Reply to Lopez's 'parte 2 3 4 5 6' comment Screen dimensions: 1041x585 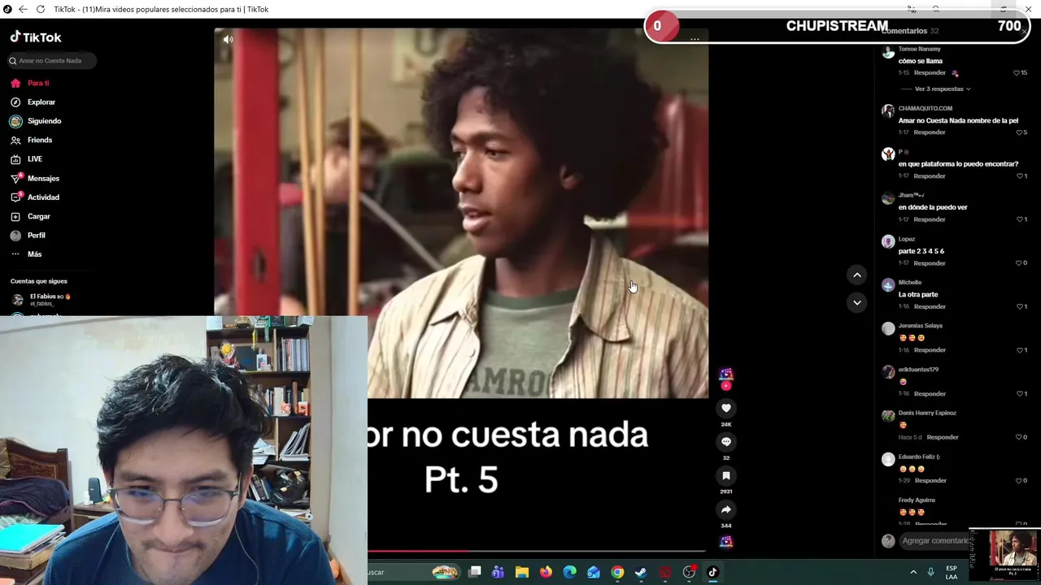(x=930, y=263)
